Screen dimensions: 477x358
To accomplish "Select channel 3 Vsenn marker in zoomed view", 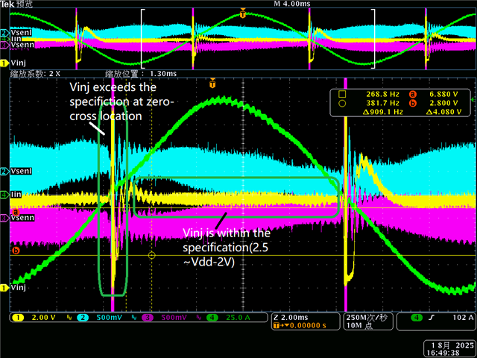I will point(4,218).
